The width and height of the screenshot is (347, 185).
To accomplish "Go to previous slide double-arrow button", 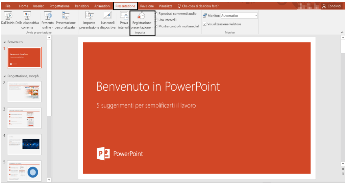I will pos(343,169).
